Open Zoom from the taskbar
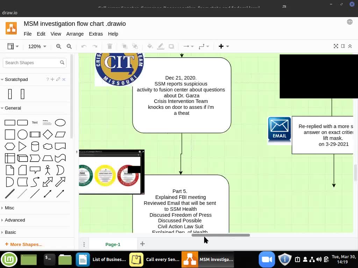Image resolution: width=358 pixels, height=268 pixels. click(x=267, y=259)
